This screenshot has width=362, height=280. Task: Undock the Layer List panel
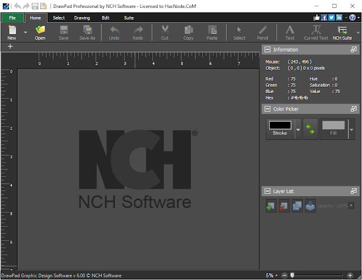pos(354,191)
